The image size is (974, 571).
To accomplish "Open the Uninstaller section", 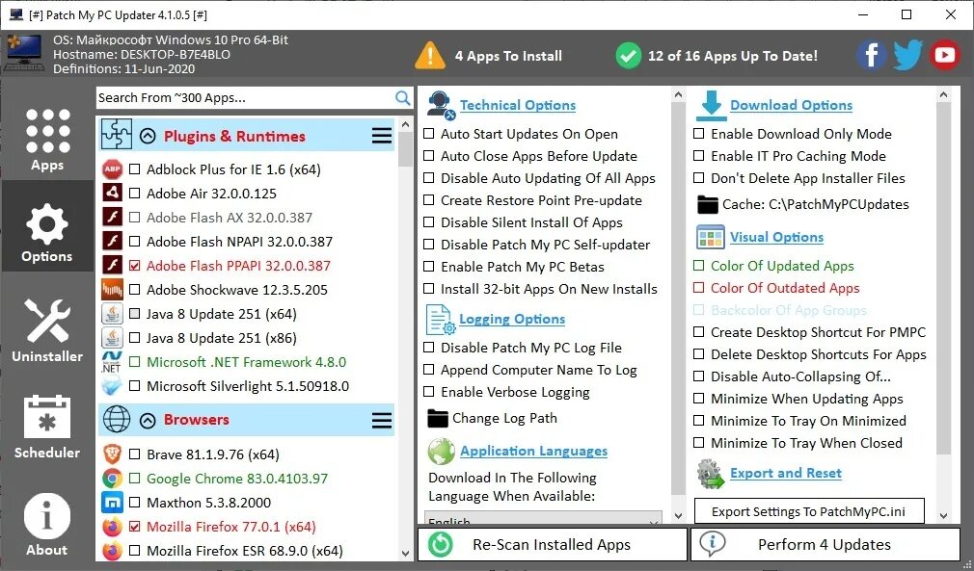I will pos(47,330).
